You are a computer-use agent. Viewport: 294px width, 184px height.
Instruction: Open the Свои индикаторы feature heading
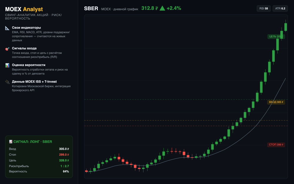[26, 28]
